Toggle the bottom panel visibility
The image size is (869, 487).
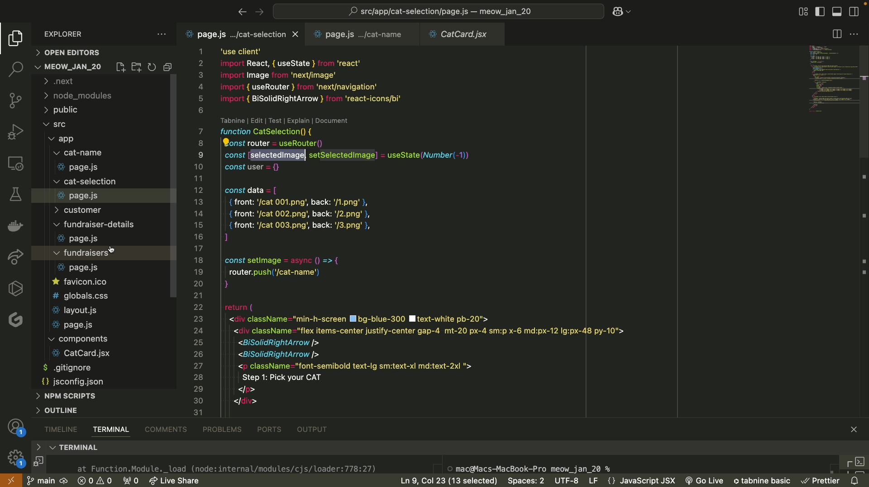(837, 12)
